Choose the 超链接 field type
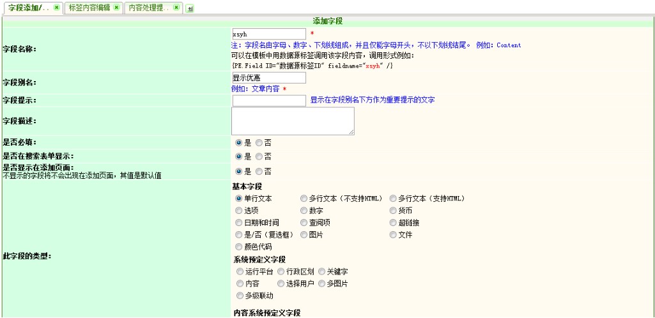 392,222
